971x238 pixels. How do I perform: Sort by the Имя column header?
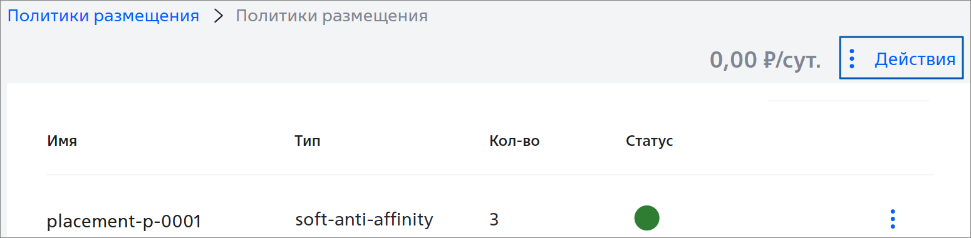62,141
